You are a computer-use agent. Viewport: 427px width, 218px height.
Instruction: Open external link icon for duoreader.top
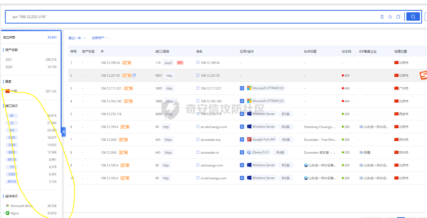click(x=198, y=139)
